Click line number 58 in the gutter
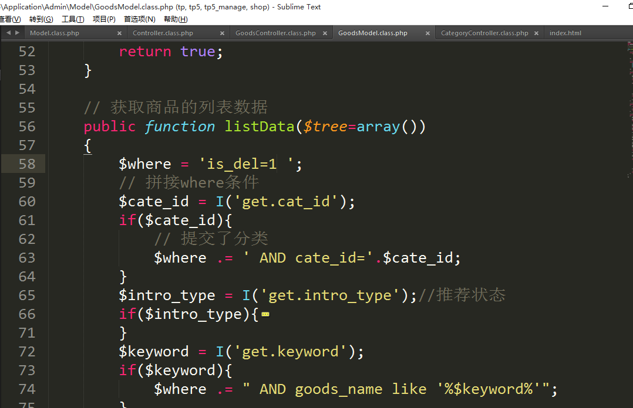 (x=27, y=164)
